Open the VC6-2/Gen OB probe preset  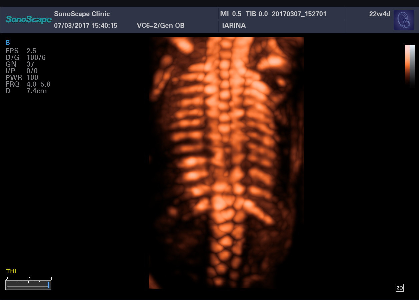(160, 26)
